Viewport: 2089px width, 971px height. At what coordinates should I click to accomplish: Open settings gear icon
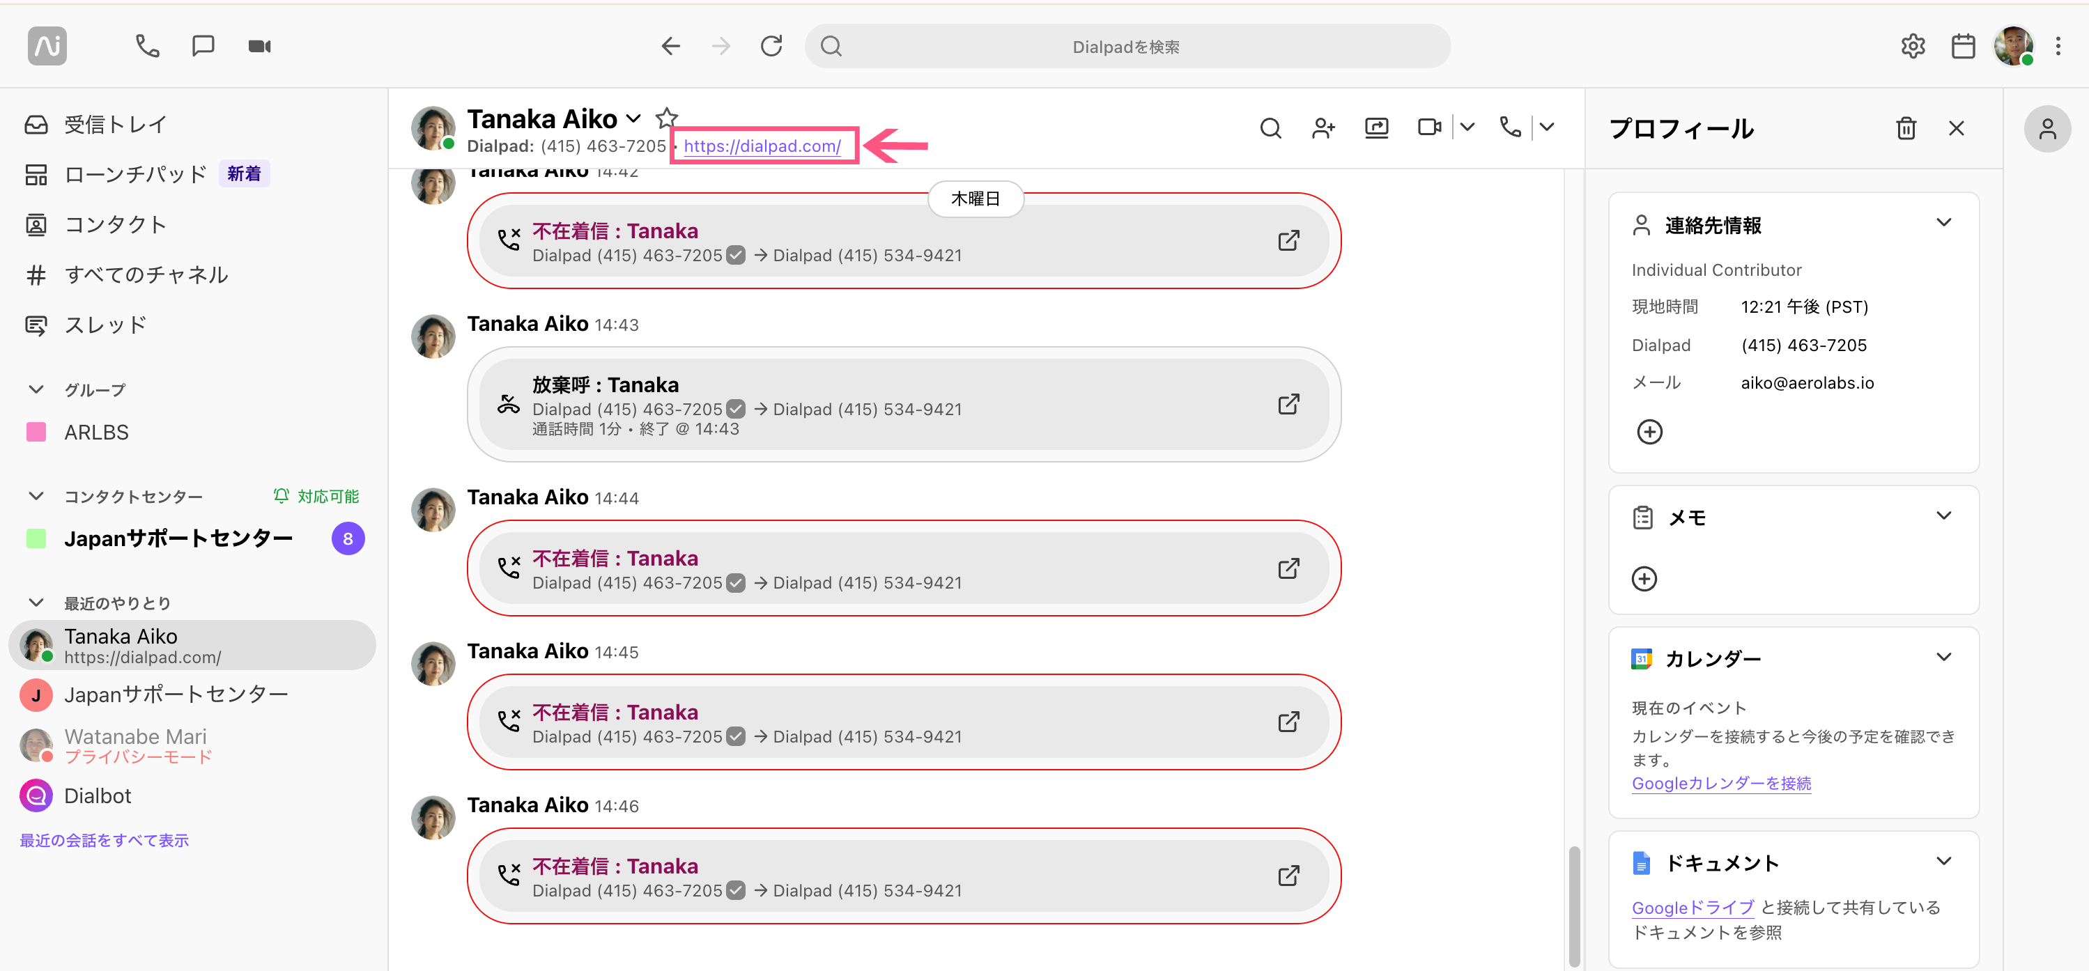click(1913, 46)
